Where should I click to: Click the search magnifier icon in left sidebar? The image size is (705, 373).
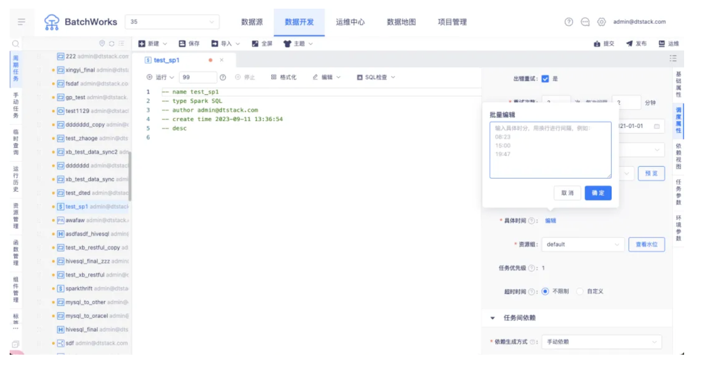click(x=16, y=44)
